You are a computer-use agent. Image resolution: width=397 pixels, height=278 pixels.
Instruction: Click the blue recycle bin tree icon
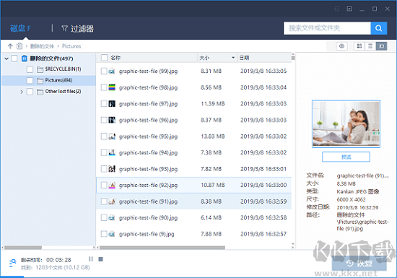(x=25, y=58)
